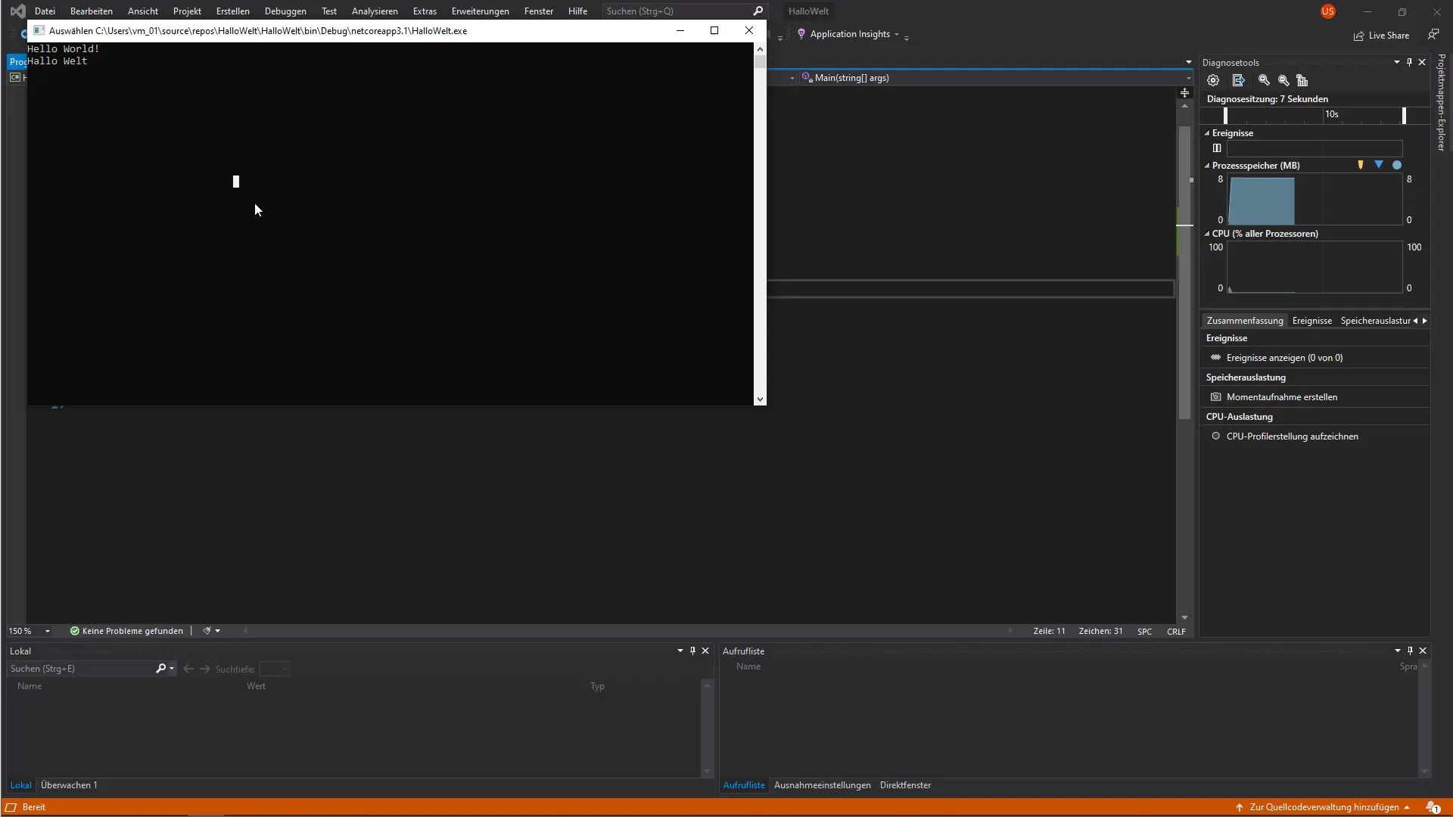The height and width of the screenshot is (817, 1453).
Task: Click the pause column icon under Ereignisse
Action: pyautogui.click(x=1217, y=148)
